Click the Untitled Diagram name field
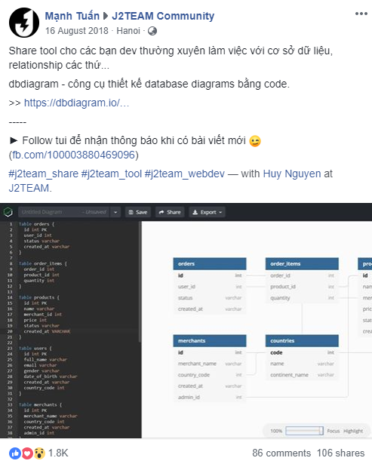The width and height of the screenshot is (372, 467). tap(63, 212)
